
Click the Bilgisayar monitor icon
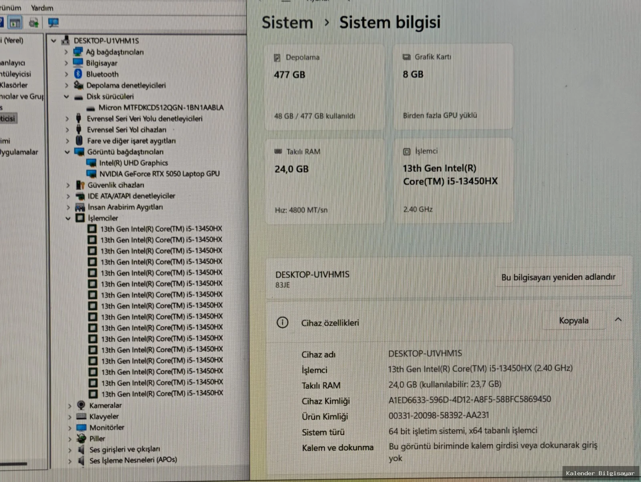(x=78, y=63)
